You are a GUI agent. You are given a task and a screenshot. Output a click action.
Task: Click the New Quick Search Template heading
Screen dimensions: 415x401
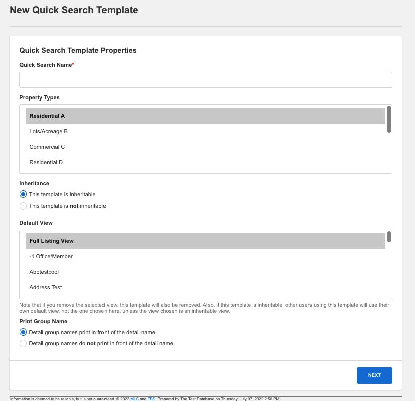click(73, 10)
